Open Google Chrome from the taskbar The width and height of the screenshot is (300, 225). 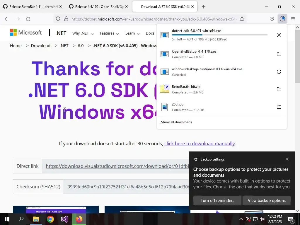point(50,219)
